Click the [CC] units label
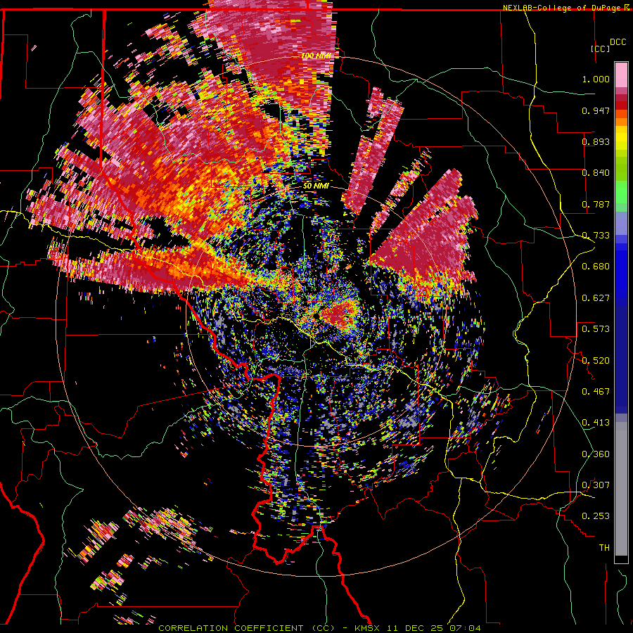 click(x=601, y=49)
